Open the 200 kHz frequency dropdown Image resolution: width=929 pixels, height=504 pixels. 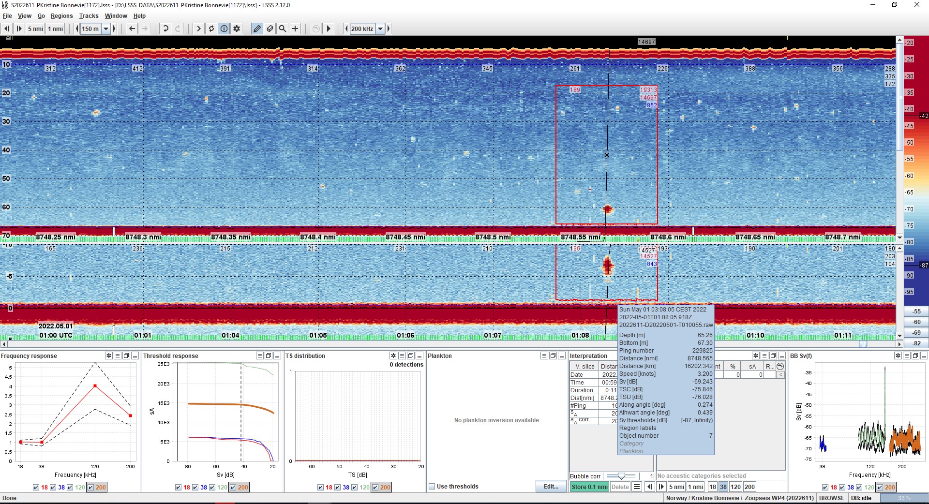(x=379, y=29)
